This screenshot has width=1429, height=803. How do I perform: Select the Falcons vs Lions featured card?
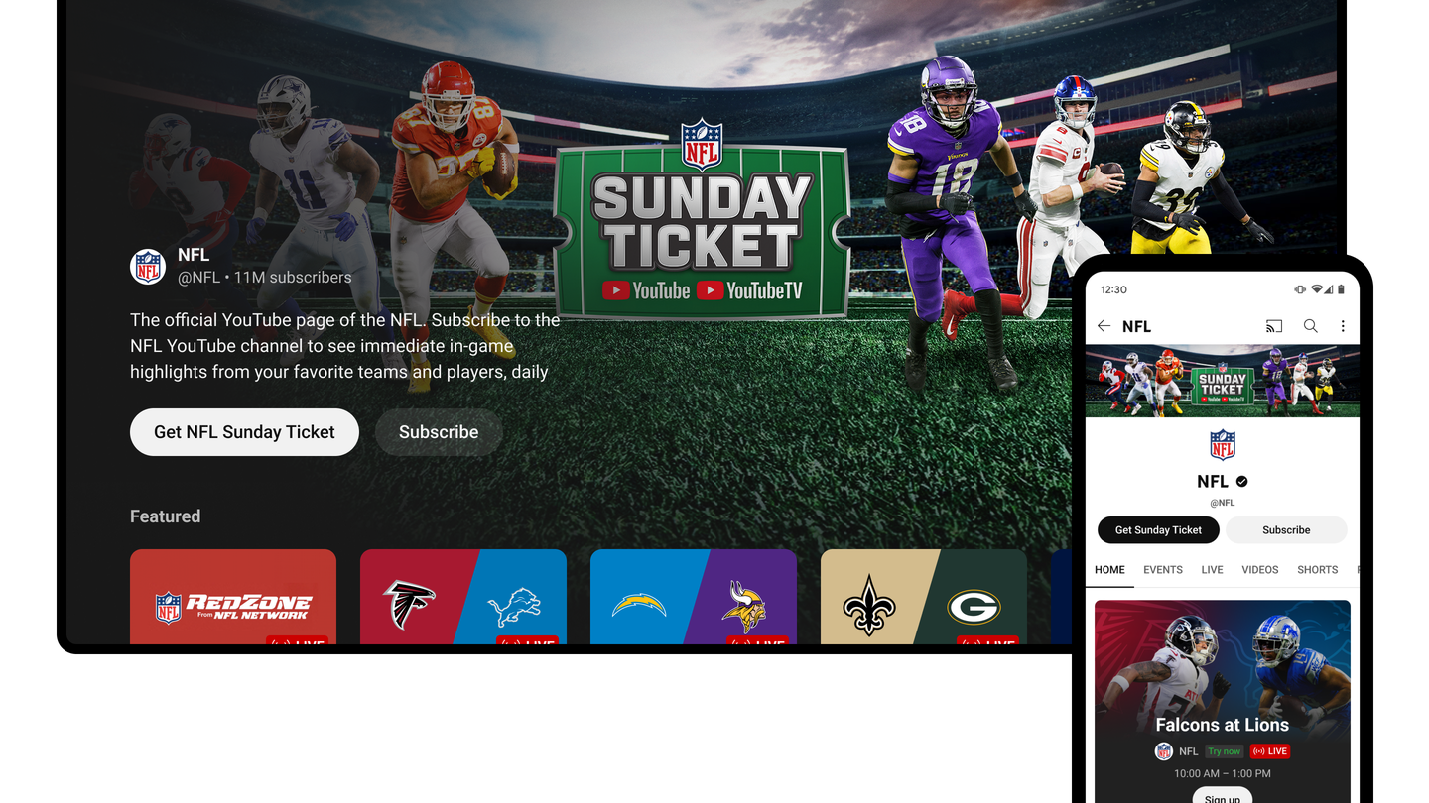click(463, 597)
